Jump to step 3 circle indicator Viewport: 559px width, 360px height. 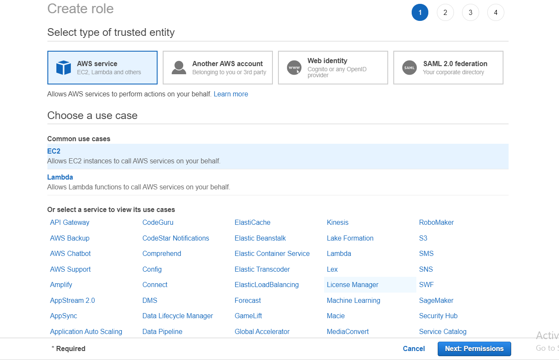tap(470, 13)
